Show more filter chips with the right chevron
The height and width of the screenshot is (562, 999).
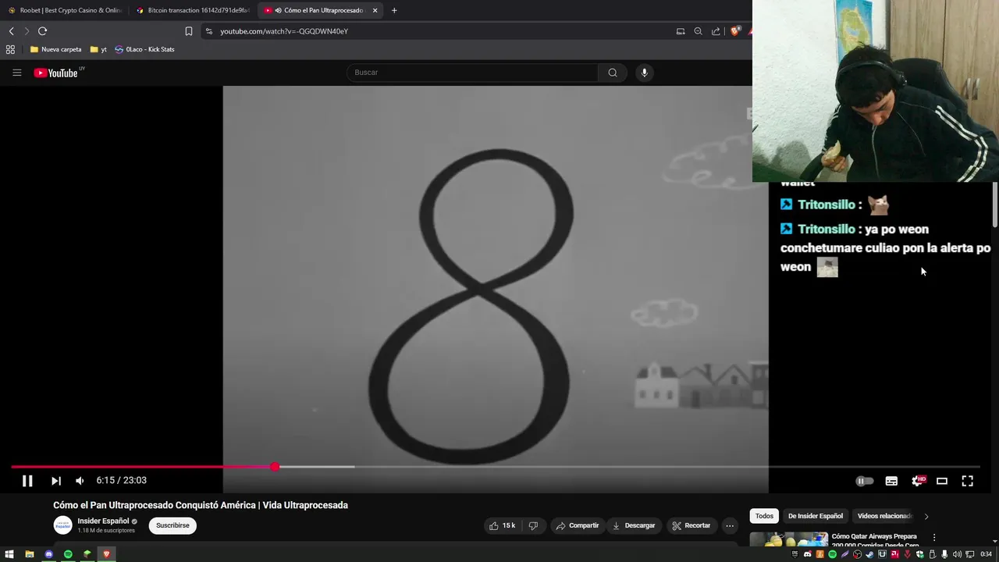[926, 516]
